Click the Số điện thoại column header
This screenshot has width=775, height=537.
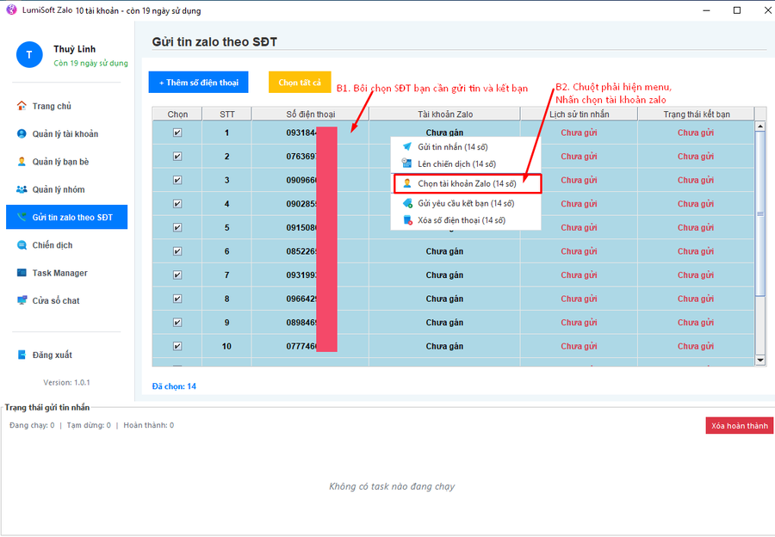[310, 114]
